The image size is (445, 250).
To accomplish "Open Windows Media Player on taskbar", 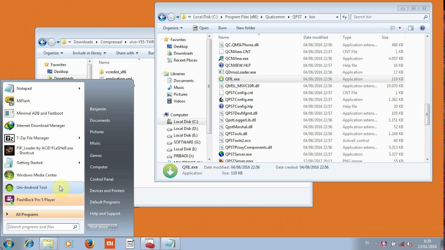I will click(68, 244).
